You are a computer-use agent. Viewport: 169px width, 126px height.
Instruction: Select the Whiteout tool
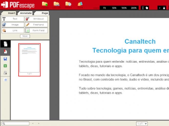point(36,19)
